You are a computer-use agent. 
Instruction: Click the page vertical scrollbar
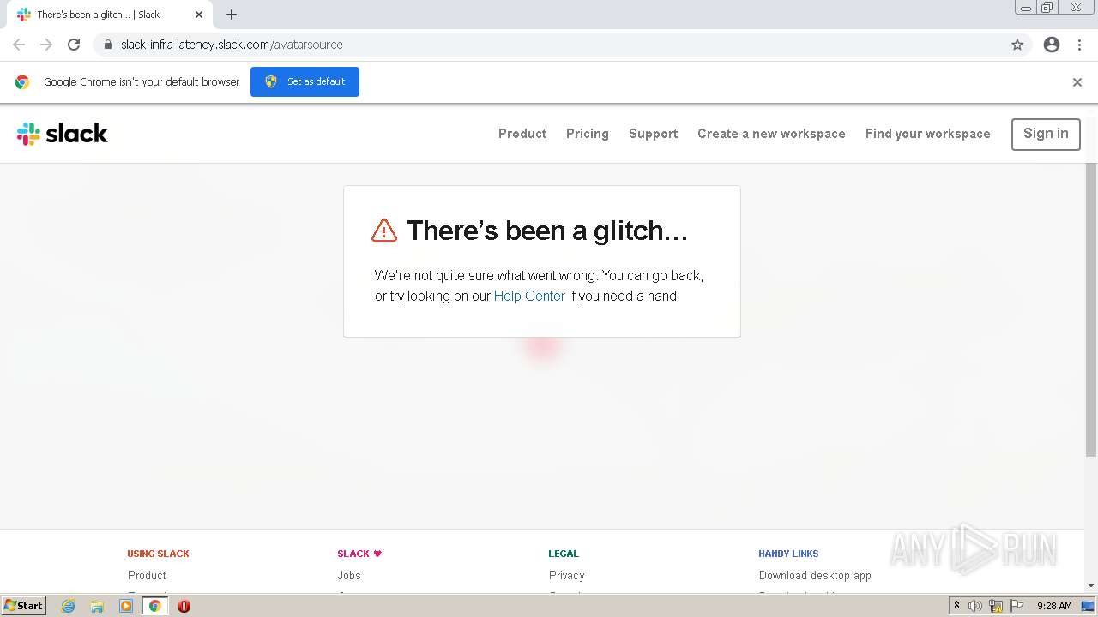point(1091,308)
